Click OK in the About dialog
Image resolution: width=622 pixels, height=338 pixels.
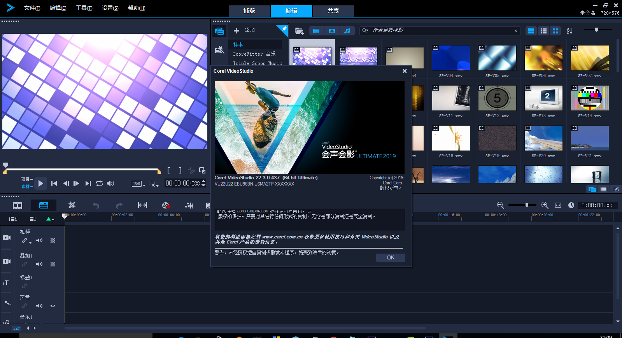click(391, 257)
